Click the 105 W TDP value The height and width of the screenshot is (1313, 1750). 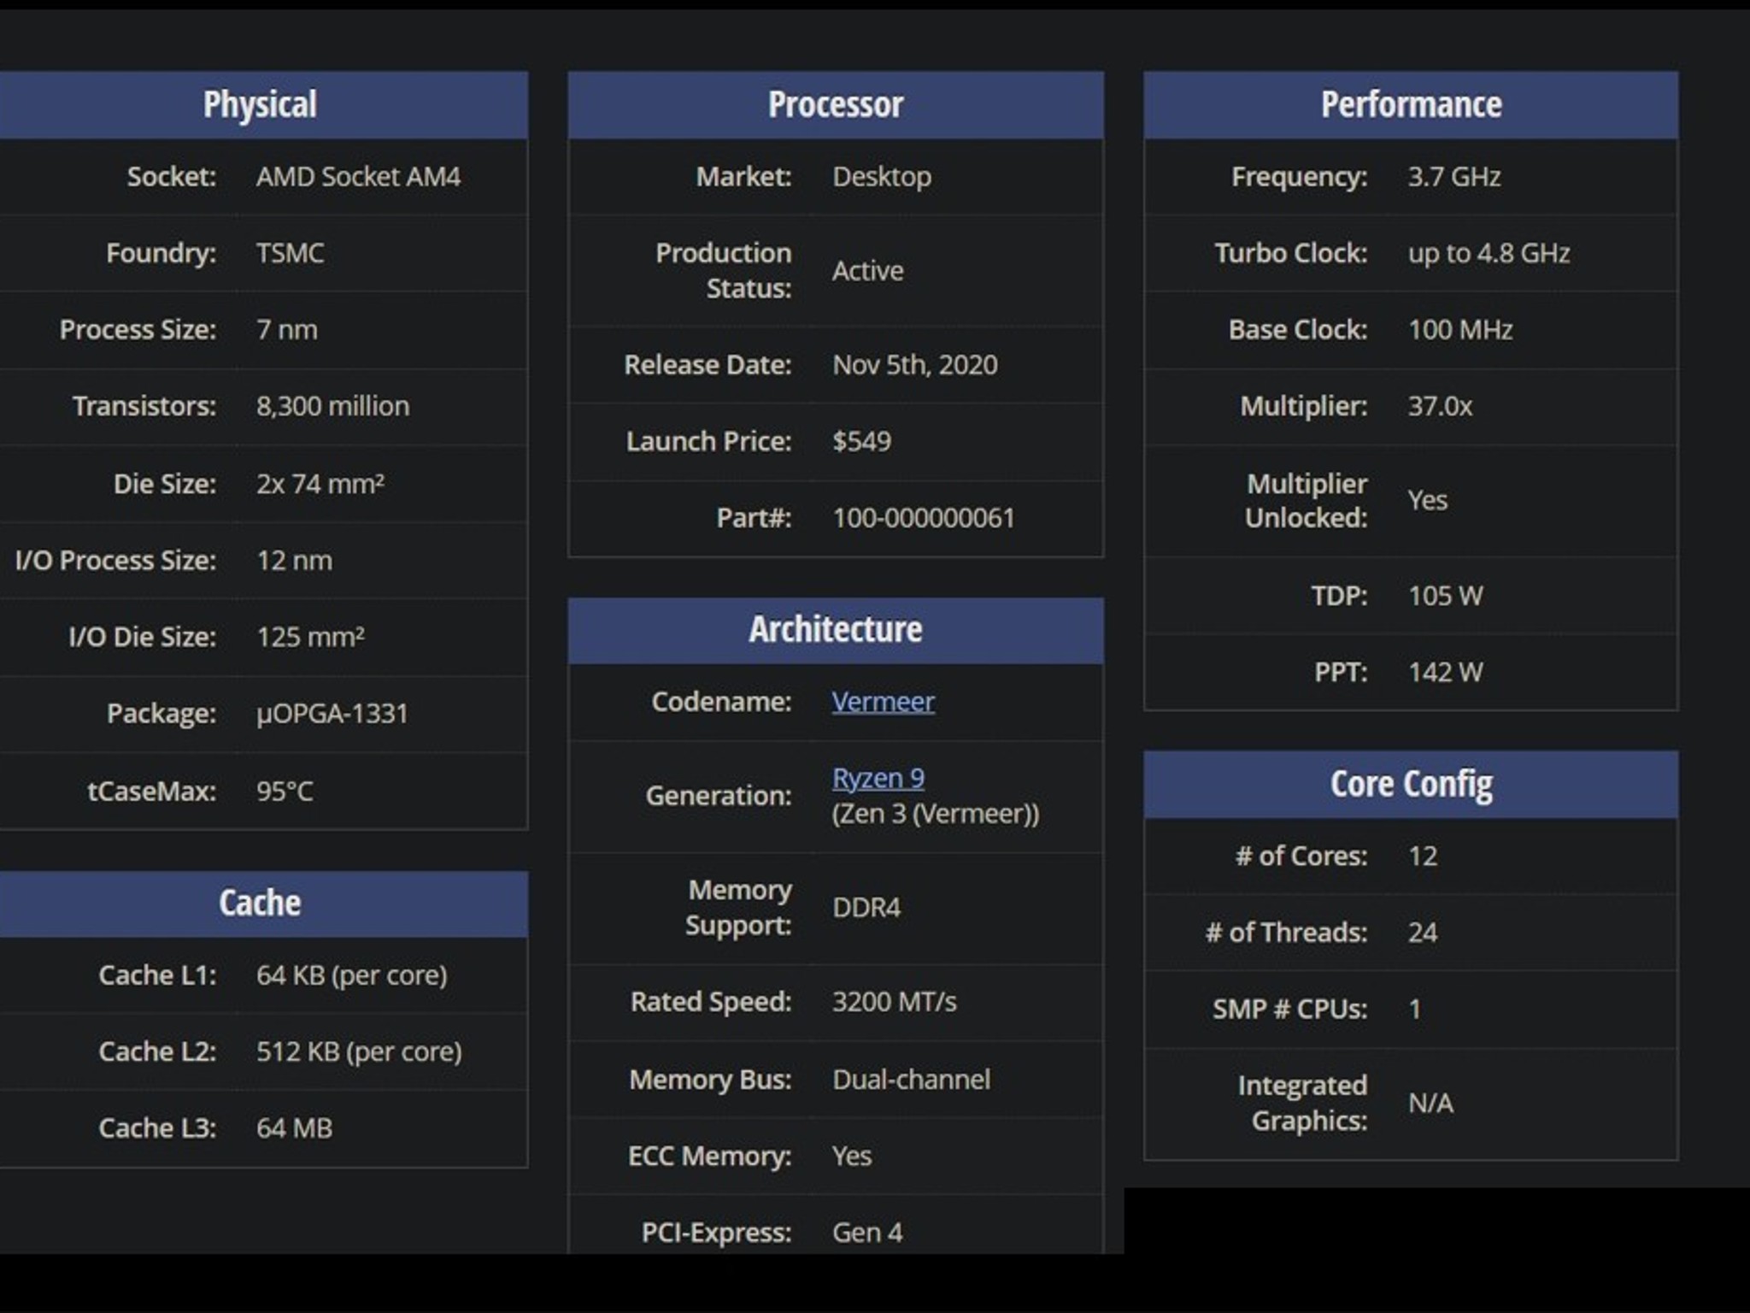[x=1445, y=596]
